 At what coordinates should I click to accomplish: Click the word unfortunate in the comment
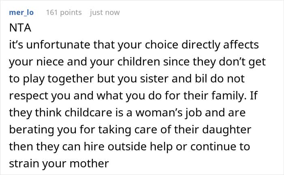click(x=58, y=45)
